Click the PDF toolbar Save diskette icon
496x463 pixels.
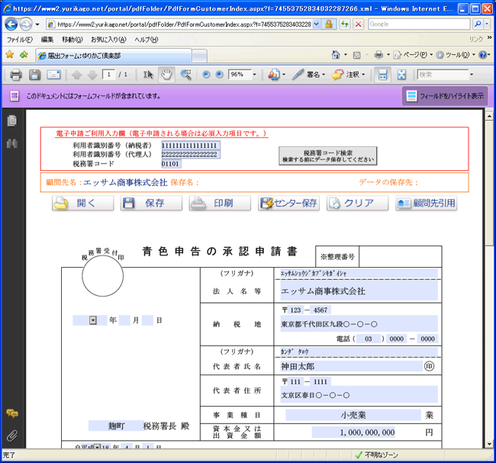click(35, 75)
